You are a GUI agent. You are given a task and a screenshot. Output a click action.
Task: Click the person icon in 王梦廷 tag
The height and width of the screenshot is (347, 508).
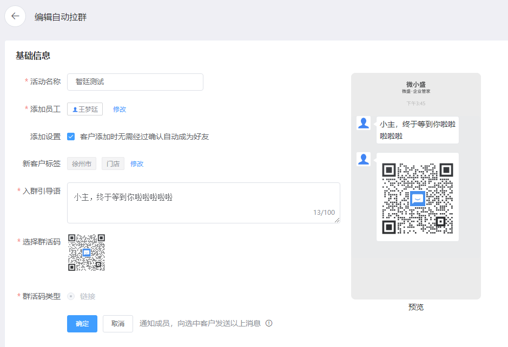[75, 110]
